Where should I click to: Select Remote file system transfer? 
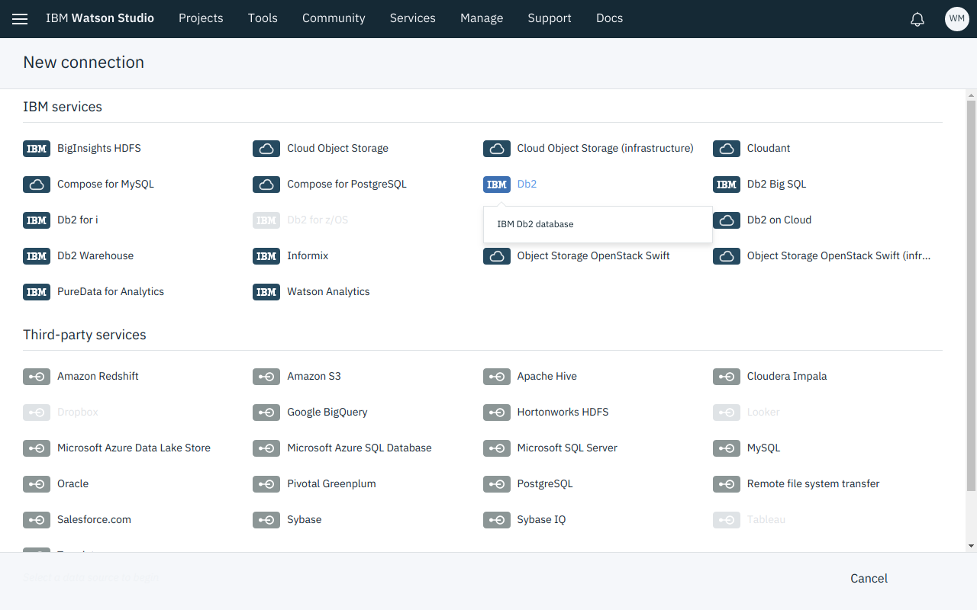(x=813, y=484)
